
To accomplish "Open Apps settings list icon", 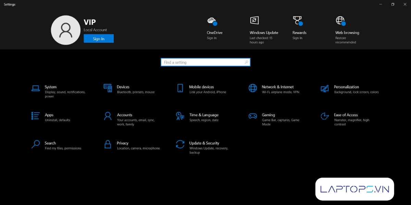I will pyautogui.click(x=36, y=116).
